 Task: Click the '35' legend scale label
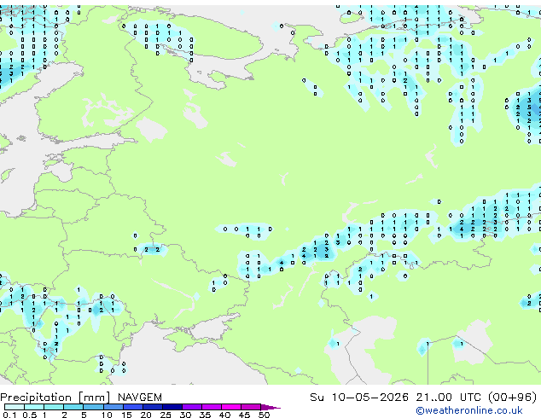point(206,415)
